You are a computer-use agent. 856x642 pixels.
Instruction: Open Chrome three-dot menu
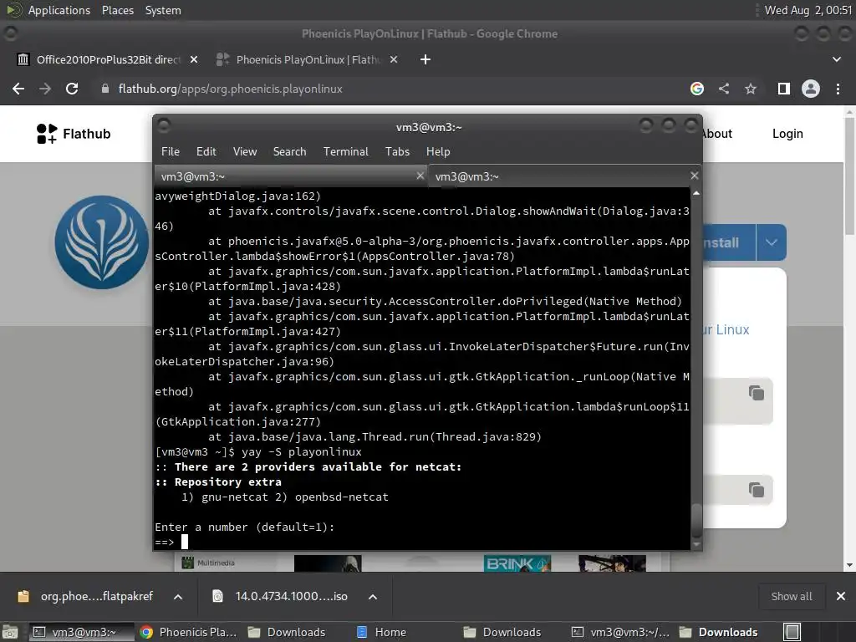(838, 89)
